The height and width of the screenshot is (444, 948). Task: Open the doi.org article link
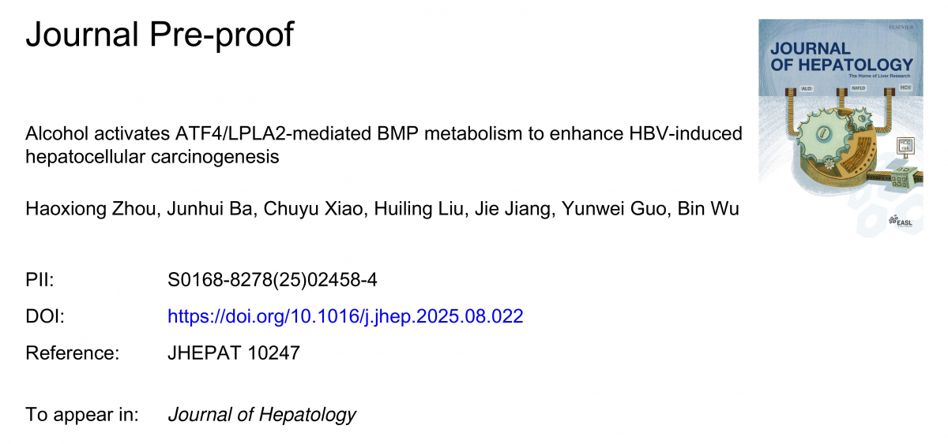tap(345, 317)
